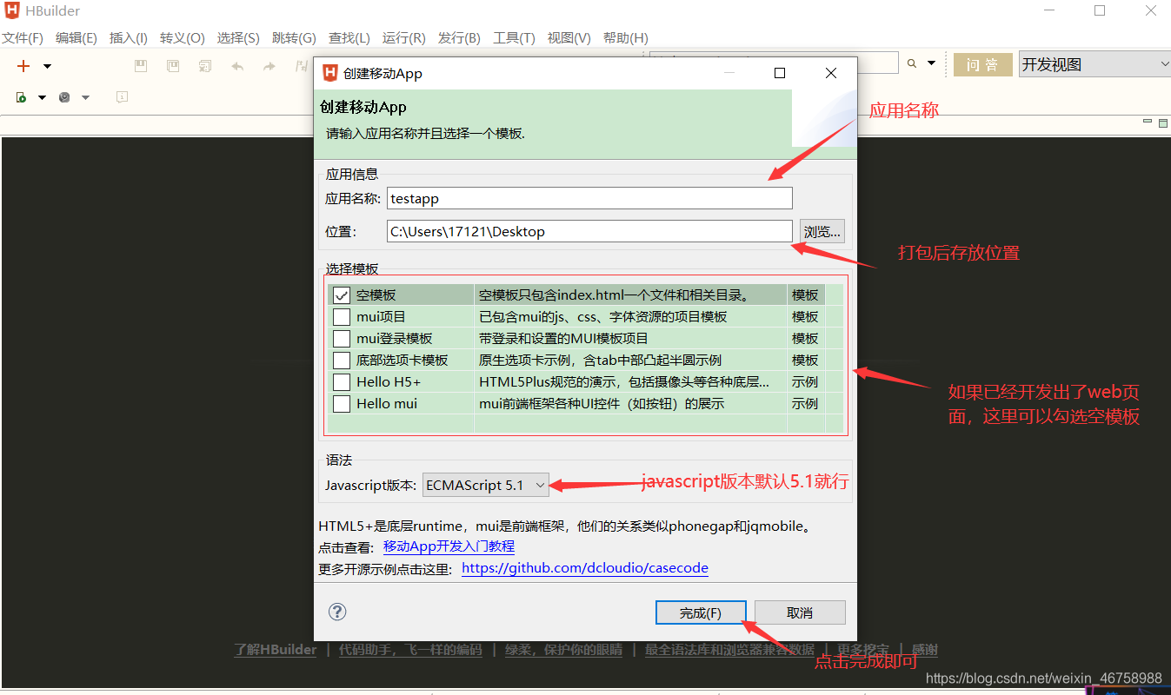The height and width of the screenshot is (695, 1171).
Task: Open the 查找(L) menu
Action: click(x=349, y=38)
